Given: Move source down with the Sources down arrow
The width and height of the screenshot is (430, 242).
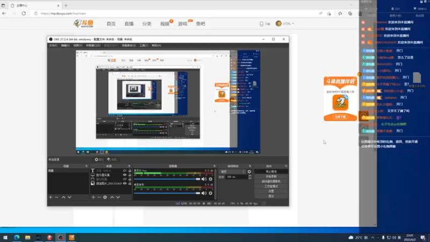Looking at the screenshot, I should click(x=118, y=197).
